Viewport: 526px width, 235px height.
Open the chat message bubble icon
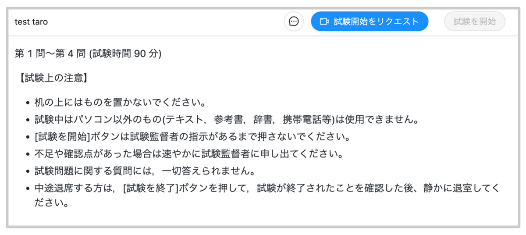coord(294,21)
